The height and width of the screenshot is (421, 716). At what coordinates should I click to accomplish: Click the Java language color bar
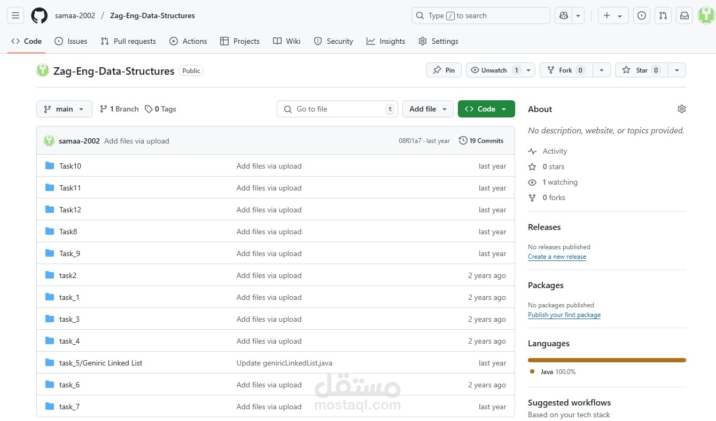click(x=607, y=360)
